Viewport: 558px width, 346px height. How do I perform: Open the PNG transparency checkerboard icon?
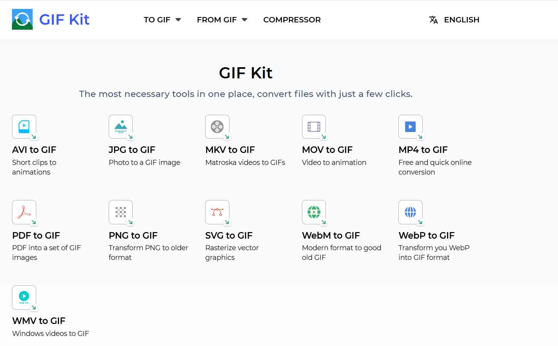[121, 212]
